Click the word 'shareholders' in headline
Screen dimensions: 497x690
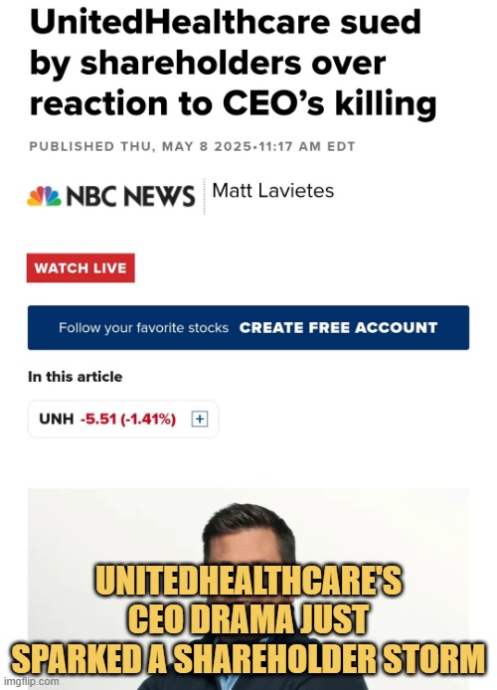[x=192, y=63]
